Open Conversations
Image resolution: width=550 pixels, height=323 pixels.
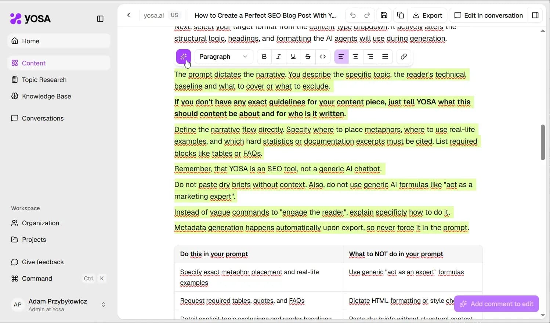(x=59, y=118)
